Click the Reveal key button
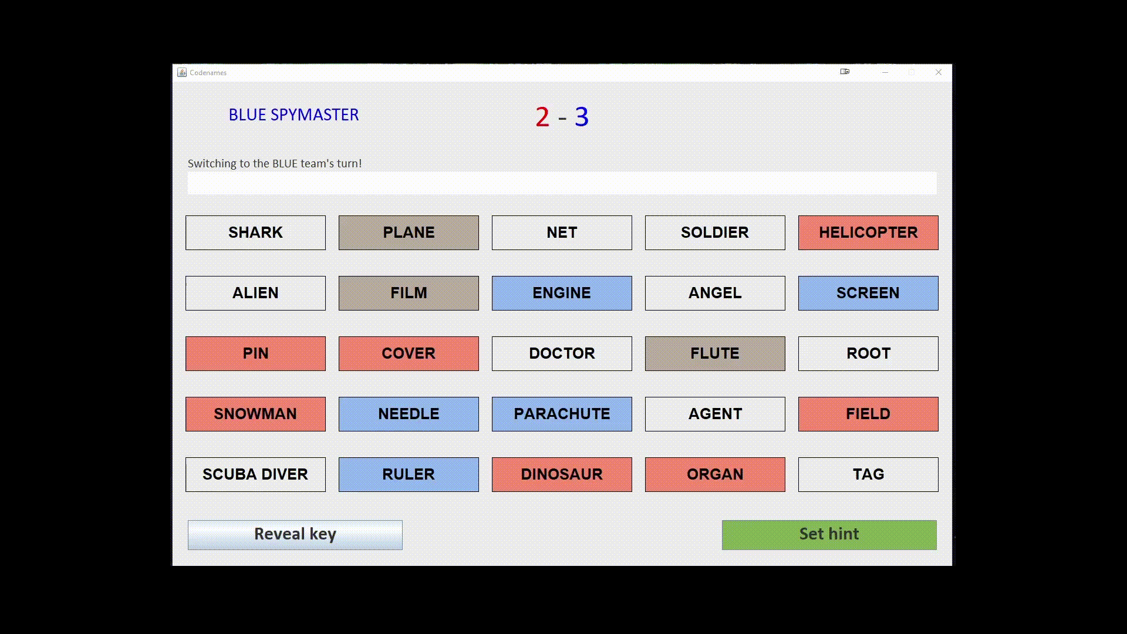 (295, 534)
